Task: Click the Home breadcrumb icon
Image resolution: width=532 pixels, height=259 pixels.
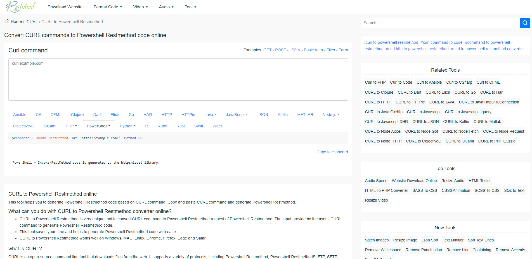Action: coord(8,21)
